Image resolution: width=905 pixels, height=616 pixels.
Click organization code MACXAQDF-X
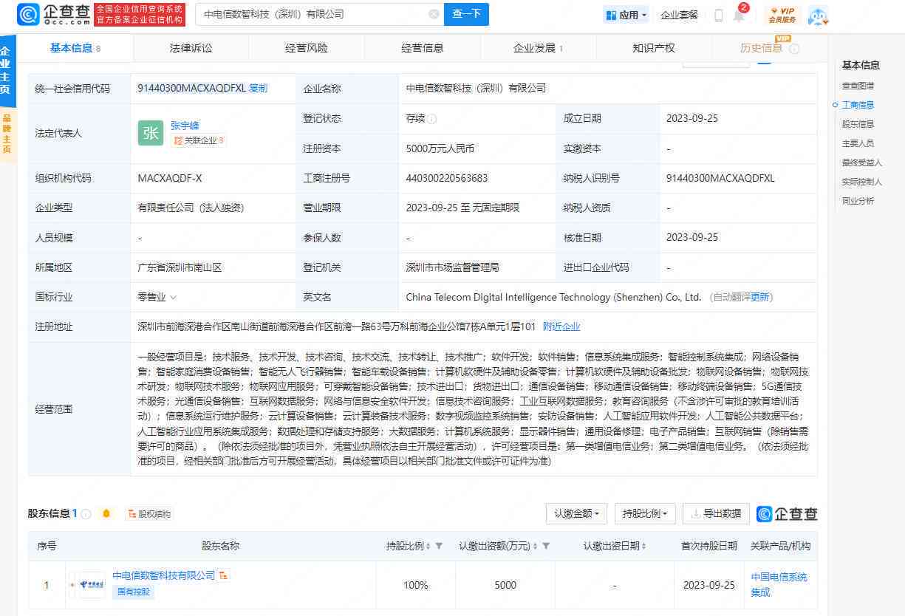[170, 178]
